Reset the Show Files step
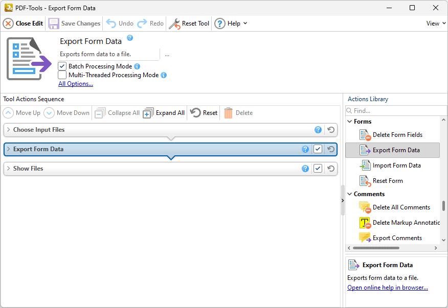The image size is (448, 308). click(331, 169)
